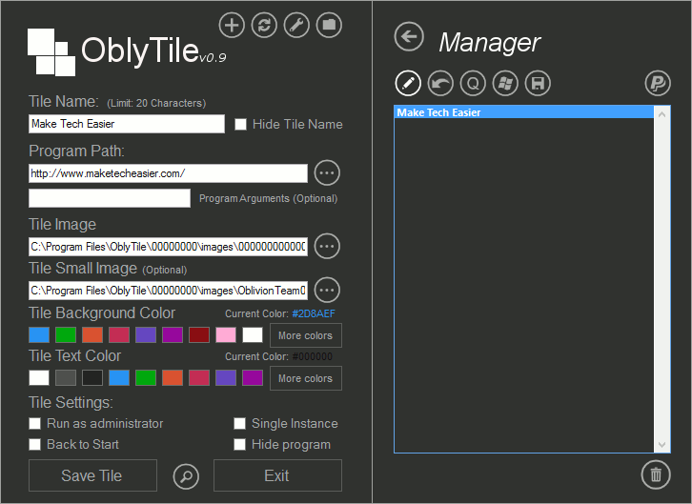The height and width of the screenshot is (504, 692).
Task: Click the folder icon in top toolbar
Action: (x=329, y=25)
